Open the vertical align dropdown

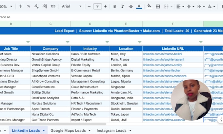coord(191,7)
